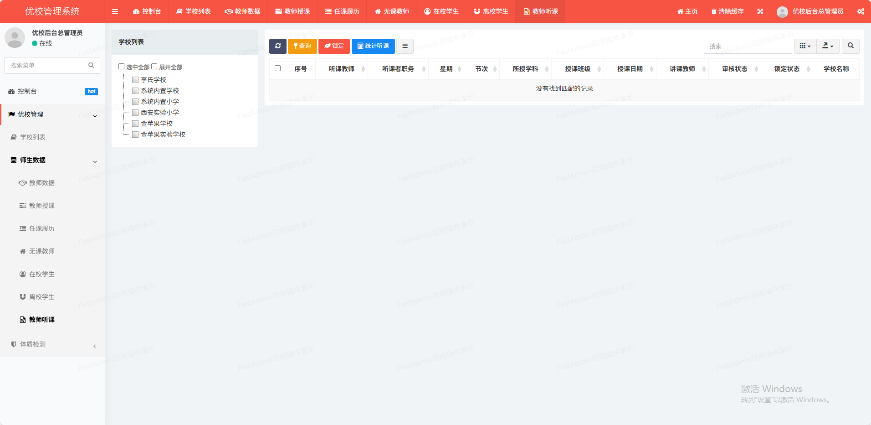Screen dimensions: 871x425
Task: Check the 选中全部 checkbox
Action: [122, 67]
